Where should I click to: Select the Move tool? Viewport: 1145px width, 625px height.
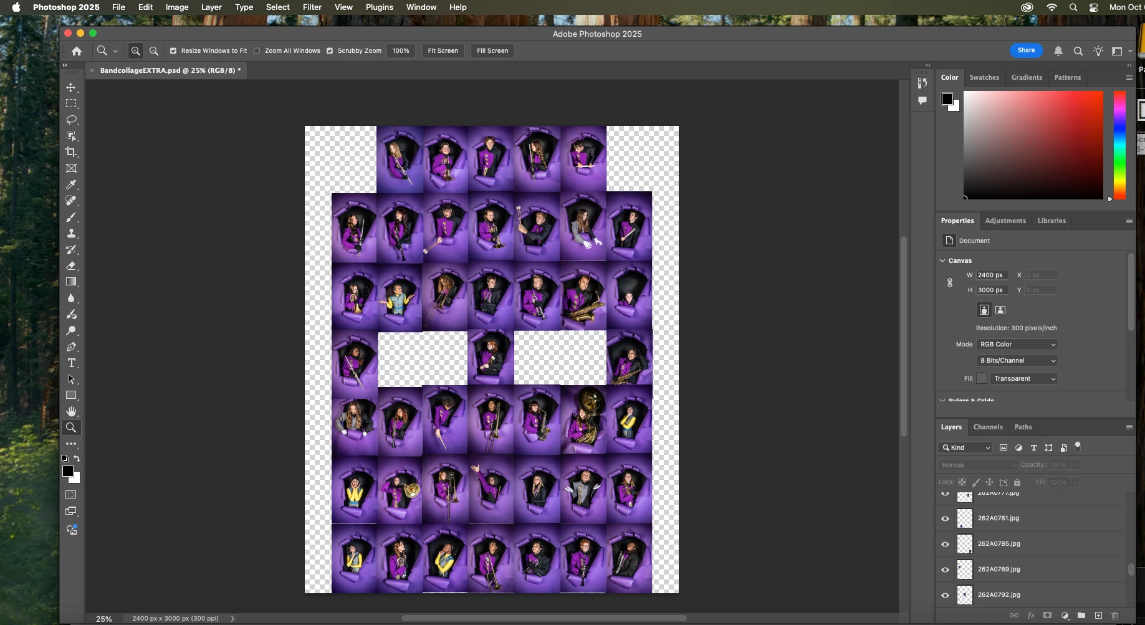(x=71, y=87)
